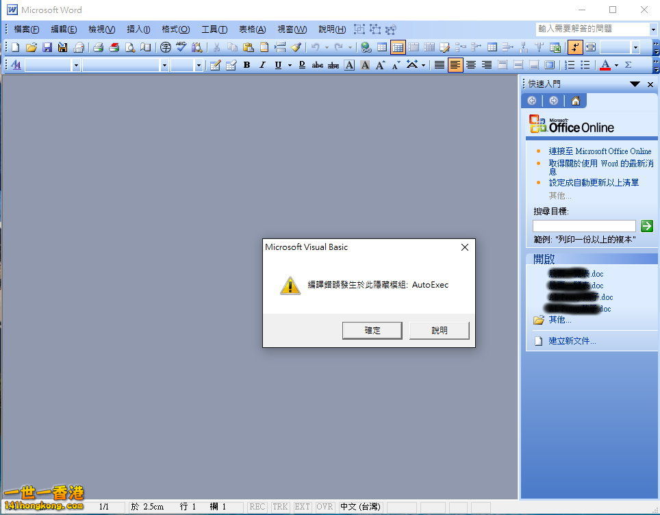Open Reading Layout book icon
This screenshot has width=660, height=515.
[x=146, y=47]
